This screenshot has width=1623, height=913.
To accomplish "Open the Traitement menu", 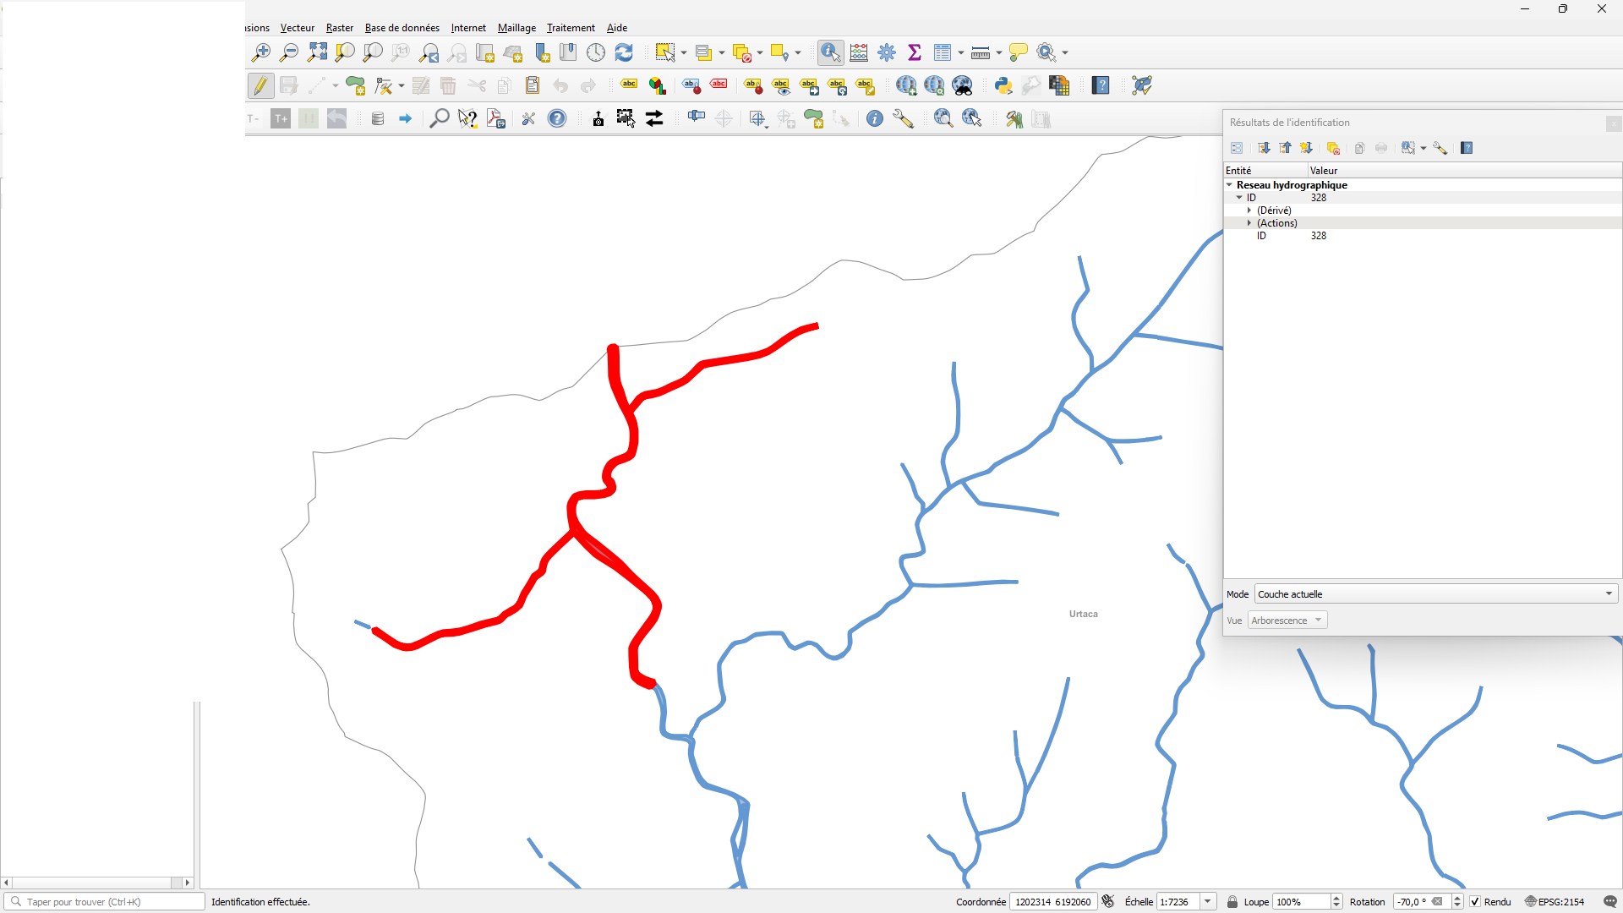I will [571, 28].
